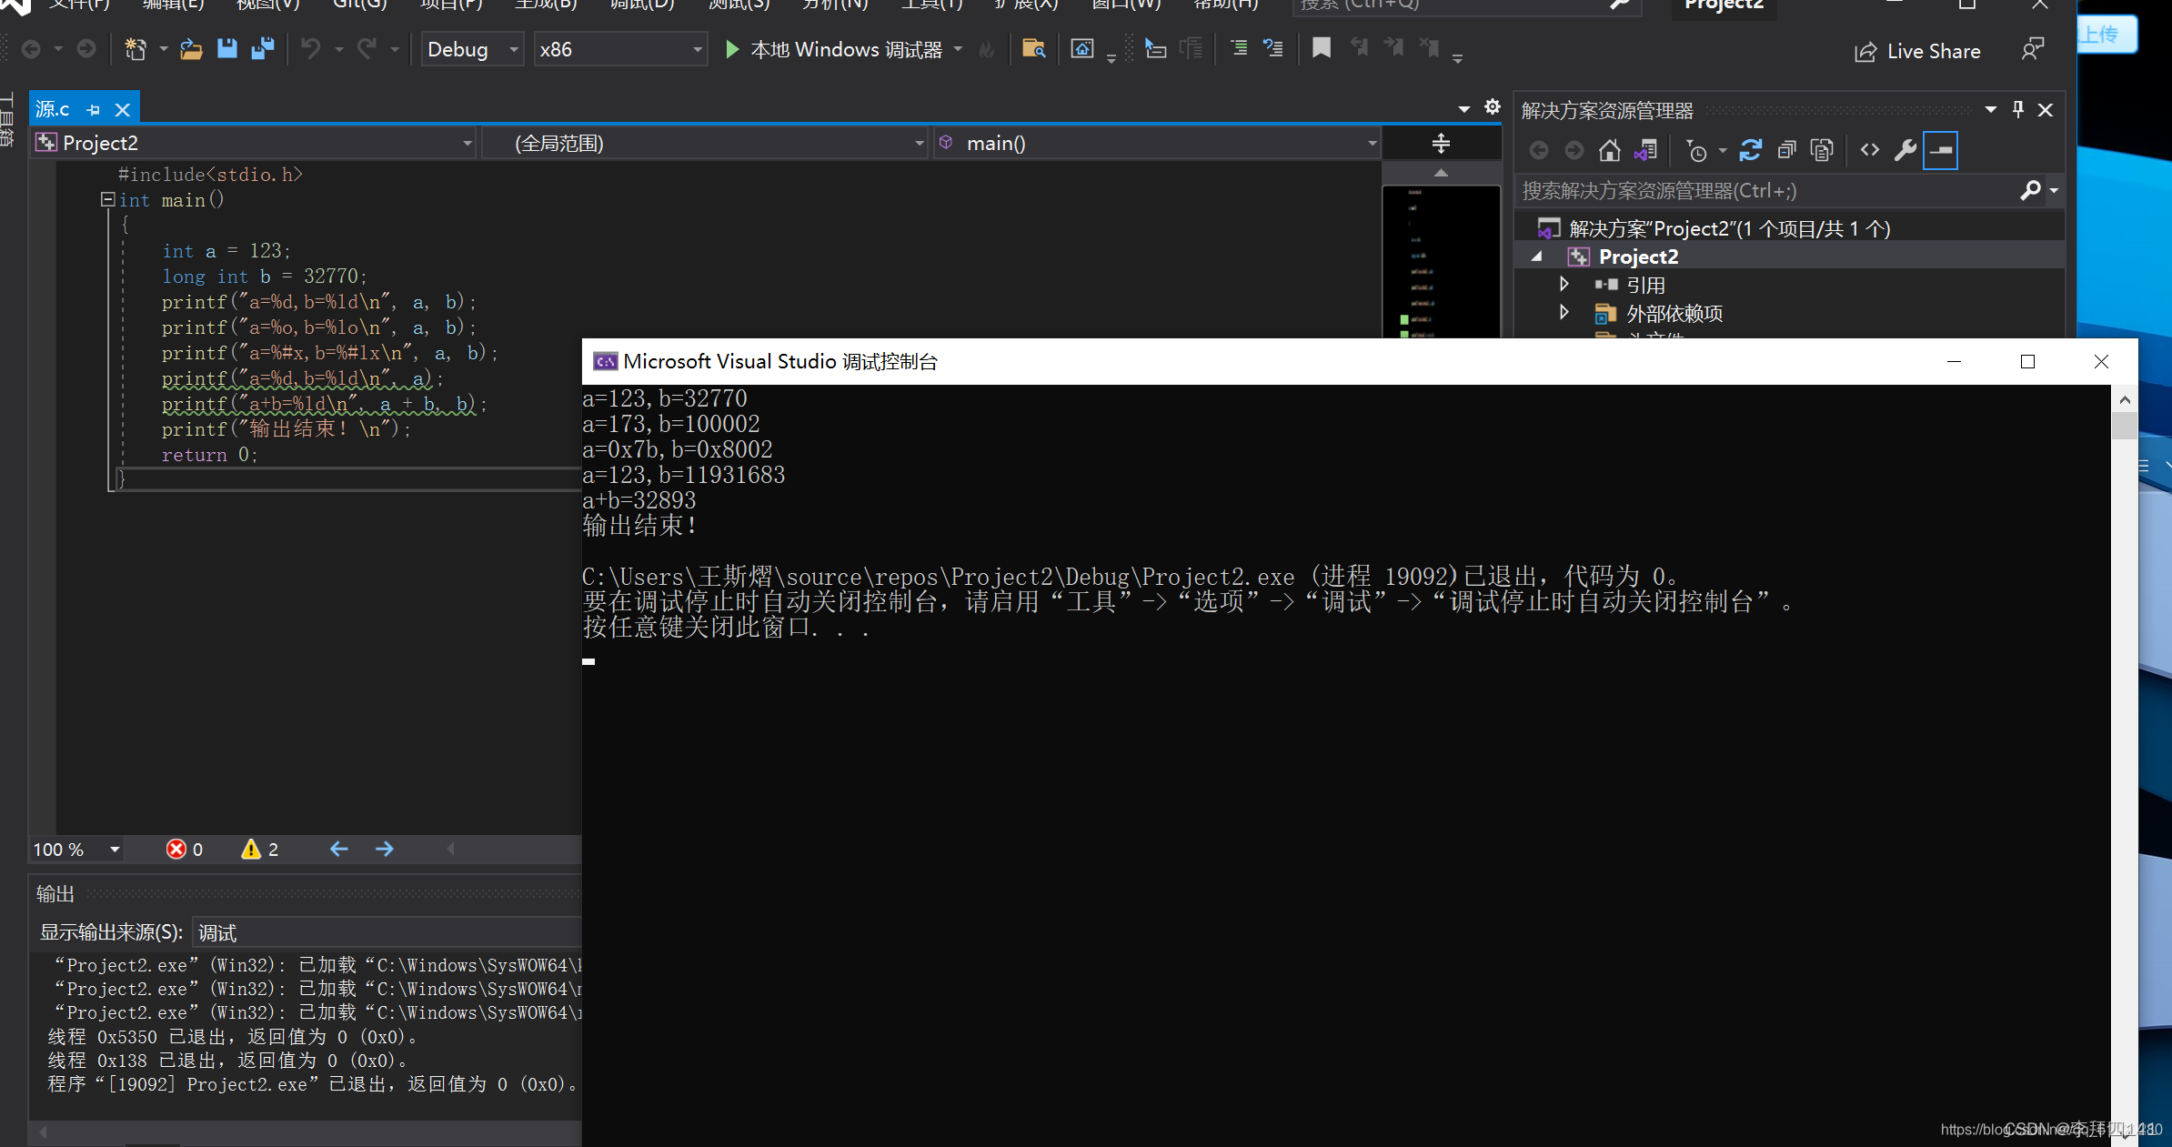Open the Solution Explorer window options arrow

pos(1991,110)
